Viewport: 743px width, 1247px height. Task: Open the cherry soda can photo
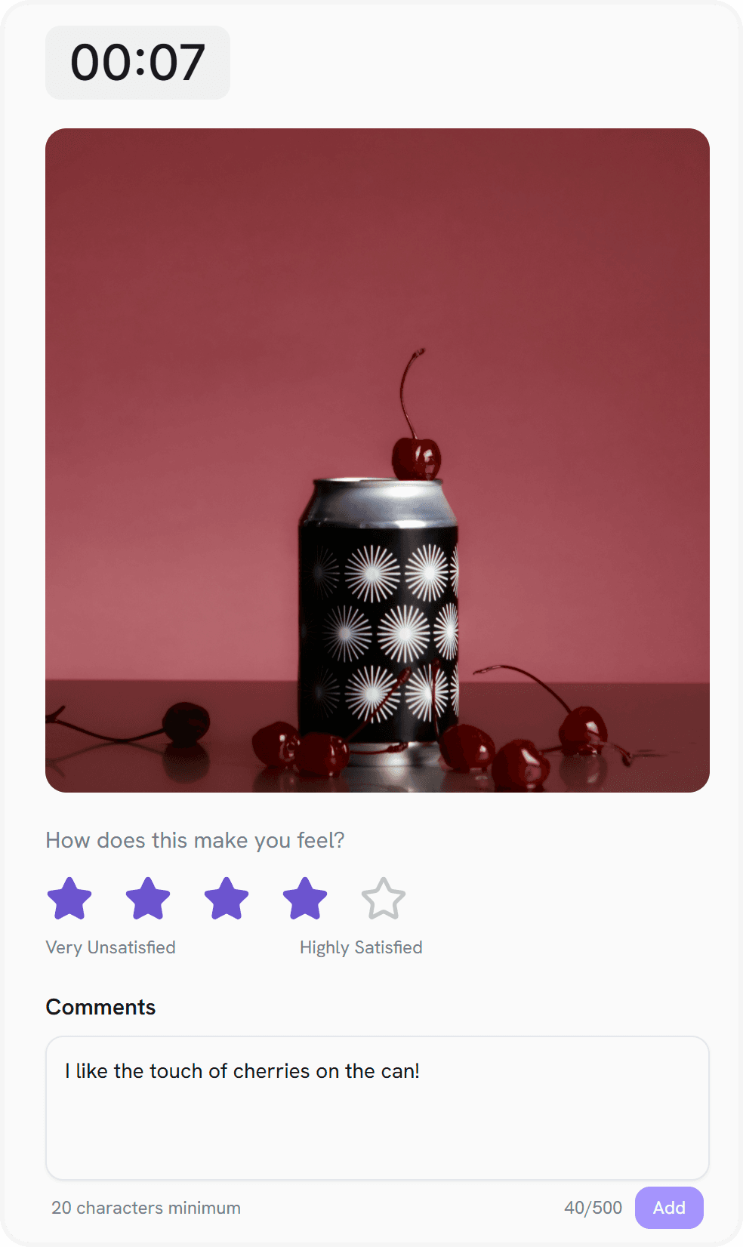(378, 460)
